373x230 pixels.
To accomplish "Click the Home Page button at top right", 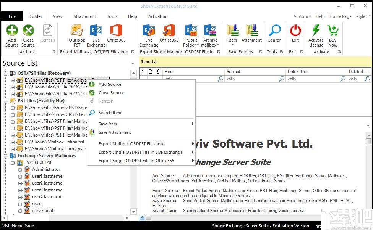I will click(340, 16).
